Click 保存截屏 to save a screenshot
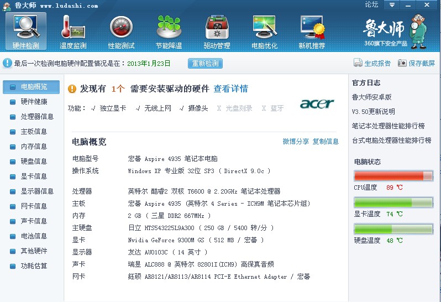 422,63
